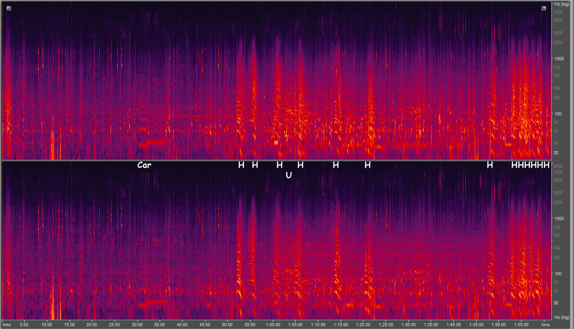This screenshot has height=329, width=574.
Task: Click 100 Hz on lower channel frequency scale
Action: [557, 273]
